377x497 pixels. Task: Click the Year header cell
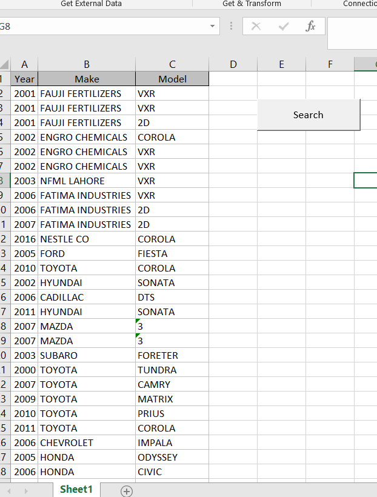24,79
